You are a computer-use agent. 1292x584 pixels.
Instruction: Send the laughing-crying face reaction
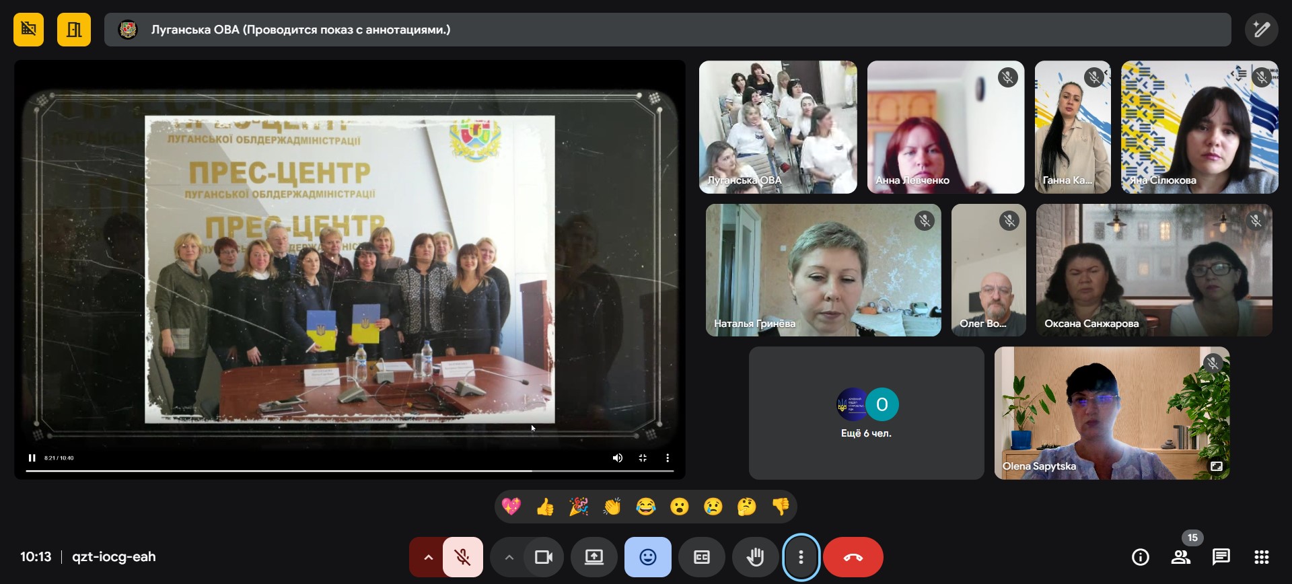pyautogui.click(x=646, y=507)
